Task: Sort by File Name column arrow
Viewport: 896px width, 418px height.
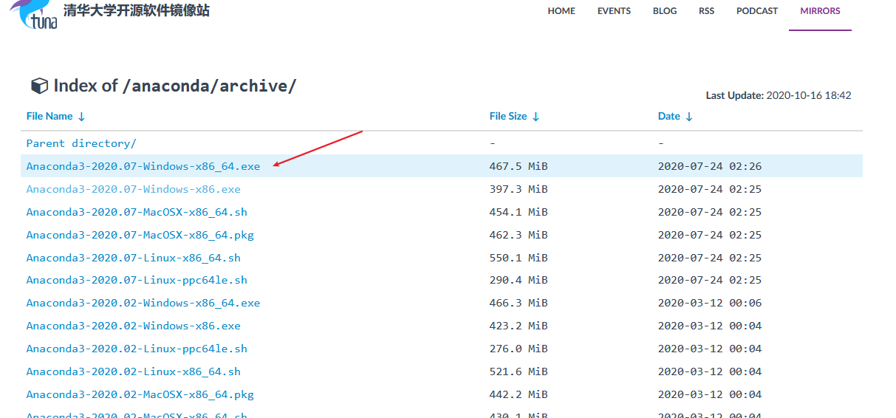Action: [82, 117]
